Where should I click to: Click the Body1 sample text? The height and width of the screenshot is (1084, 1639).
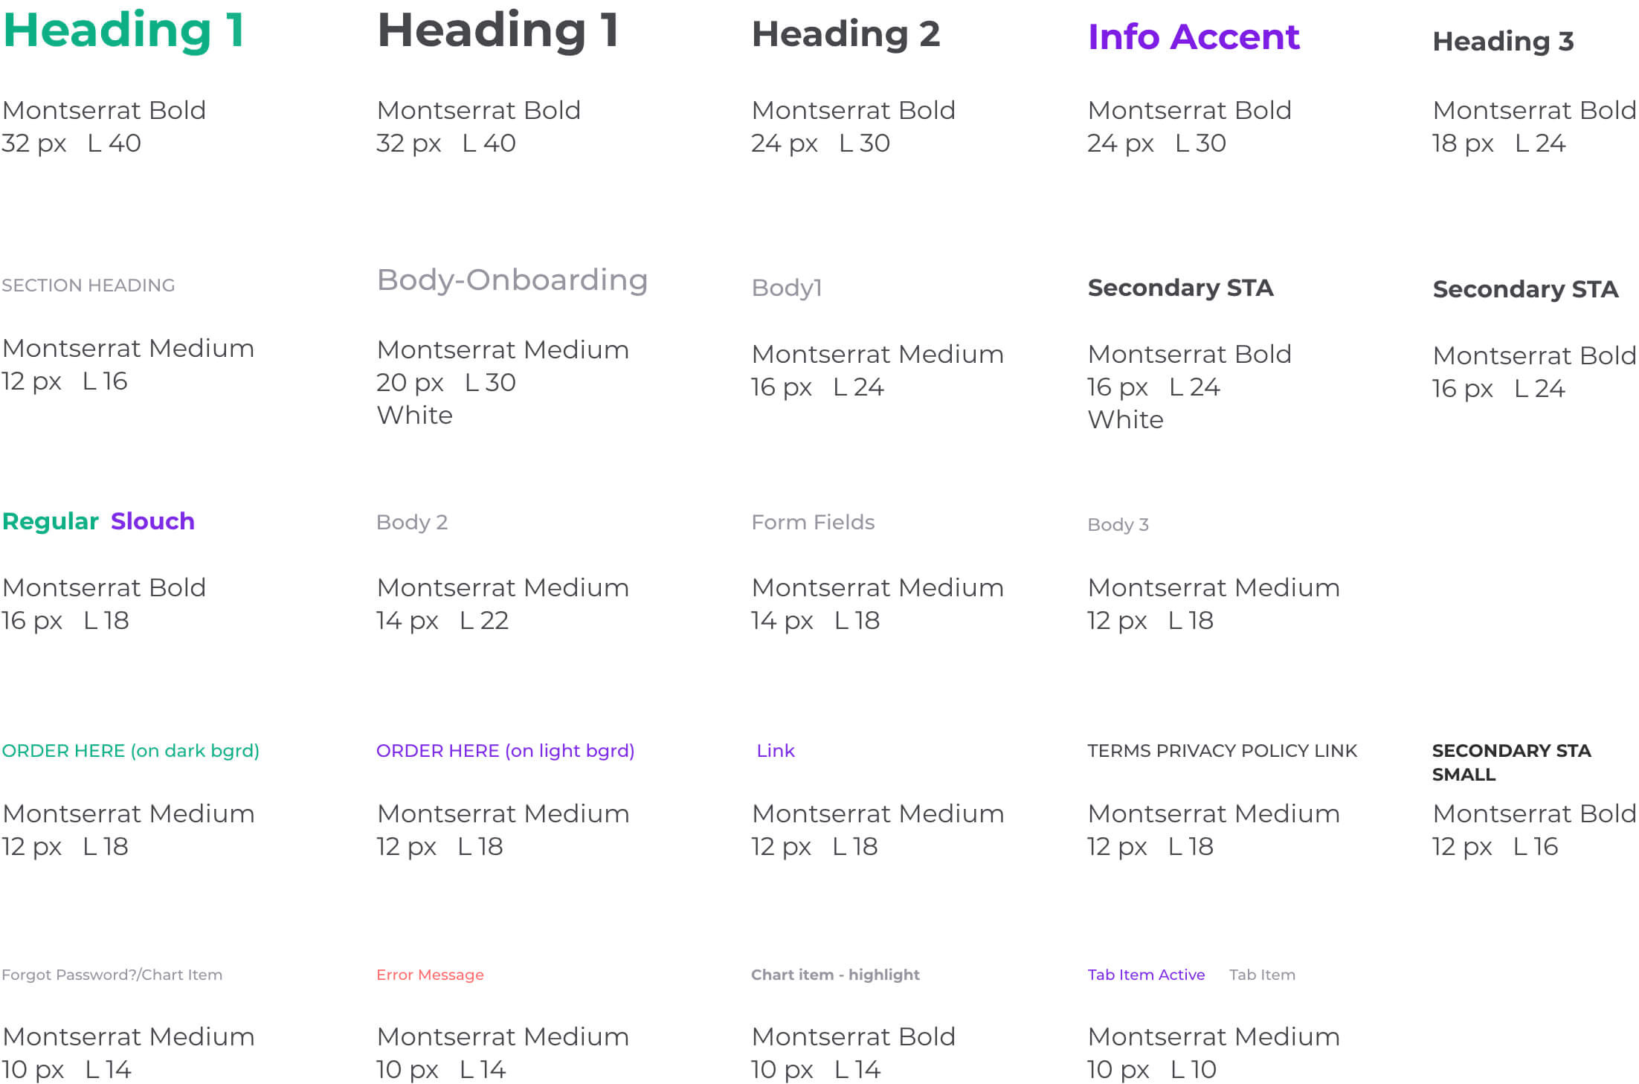pyautogui.click(x=787, y=288)
